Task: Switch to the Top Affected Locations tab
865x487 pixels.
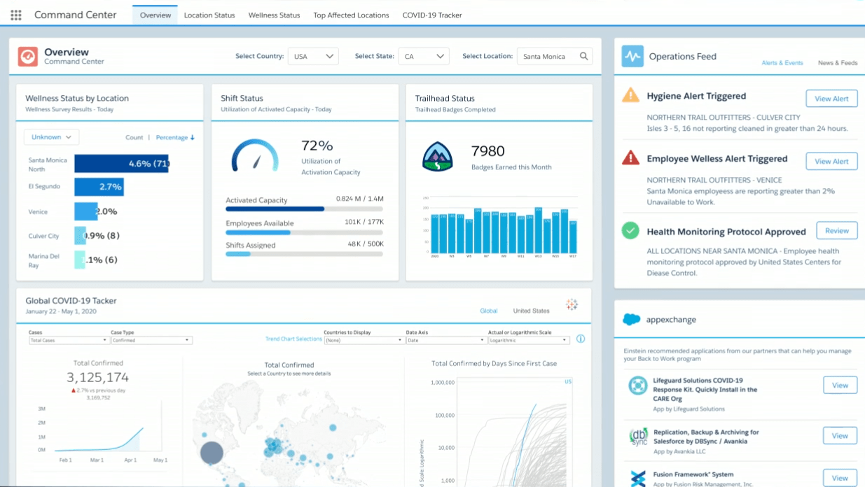Action: [351, 15]
